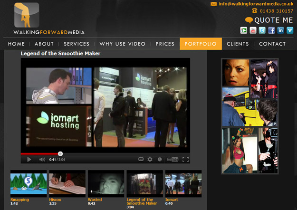297x210 pixels.
Task: Click the dancer girl photo in the collage
Action: click(240, 151)
